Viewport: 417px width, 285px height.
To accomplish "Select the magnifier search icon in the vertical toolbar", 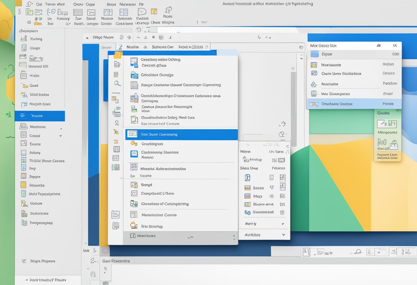I will coord(117,83).
